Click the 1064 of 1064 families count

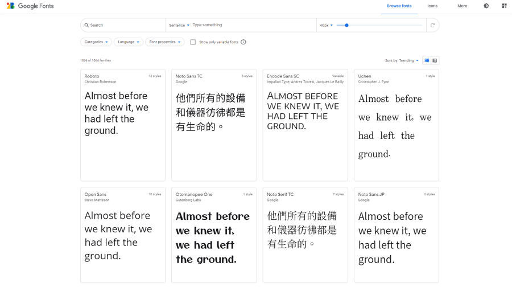pyautogui.click(x=96, y=60)
